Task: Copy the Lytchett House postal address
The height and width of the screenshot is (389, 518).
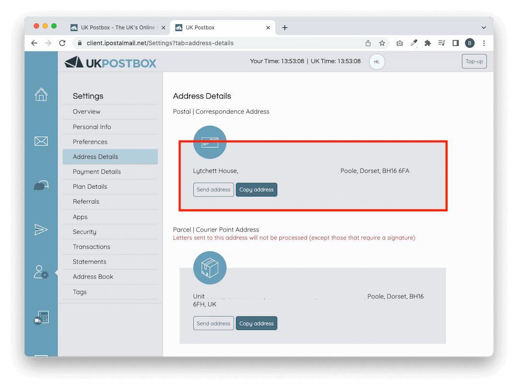Action: [256, 190]
